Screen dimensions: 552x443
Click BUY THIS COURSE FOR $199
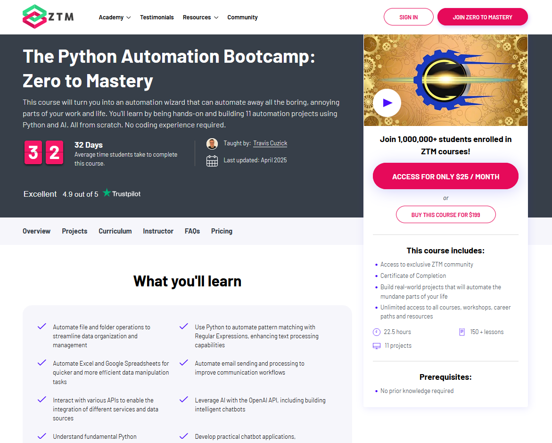pyautogui.click(x=445, y=215)
